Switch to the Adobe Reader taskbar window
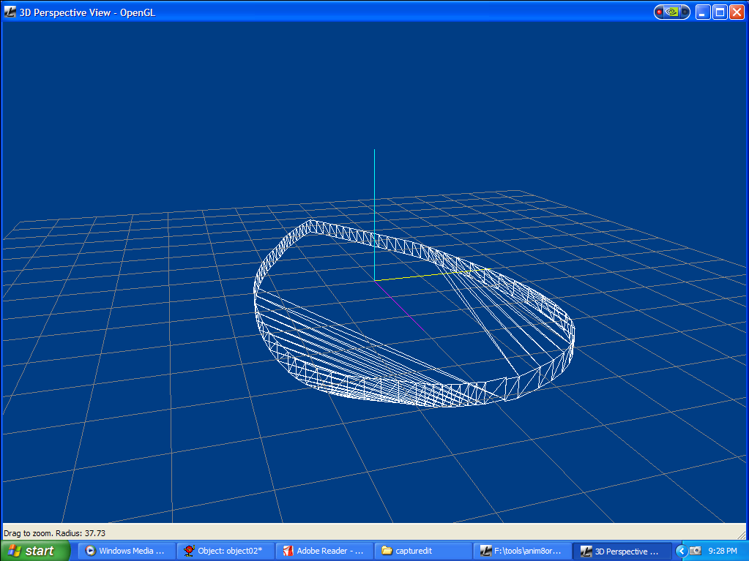This screenshot has width=749, height=561. pyautogui.click(x=324, y=551)
